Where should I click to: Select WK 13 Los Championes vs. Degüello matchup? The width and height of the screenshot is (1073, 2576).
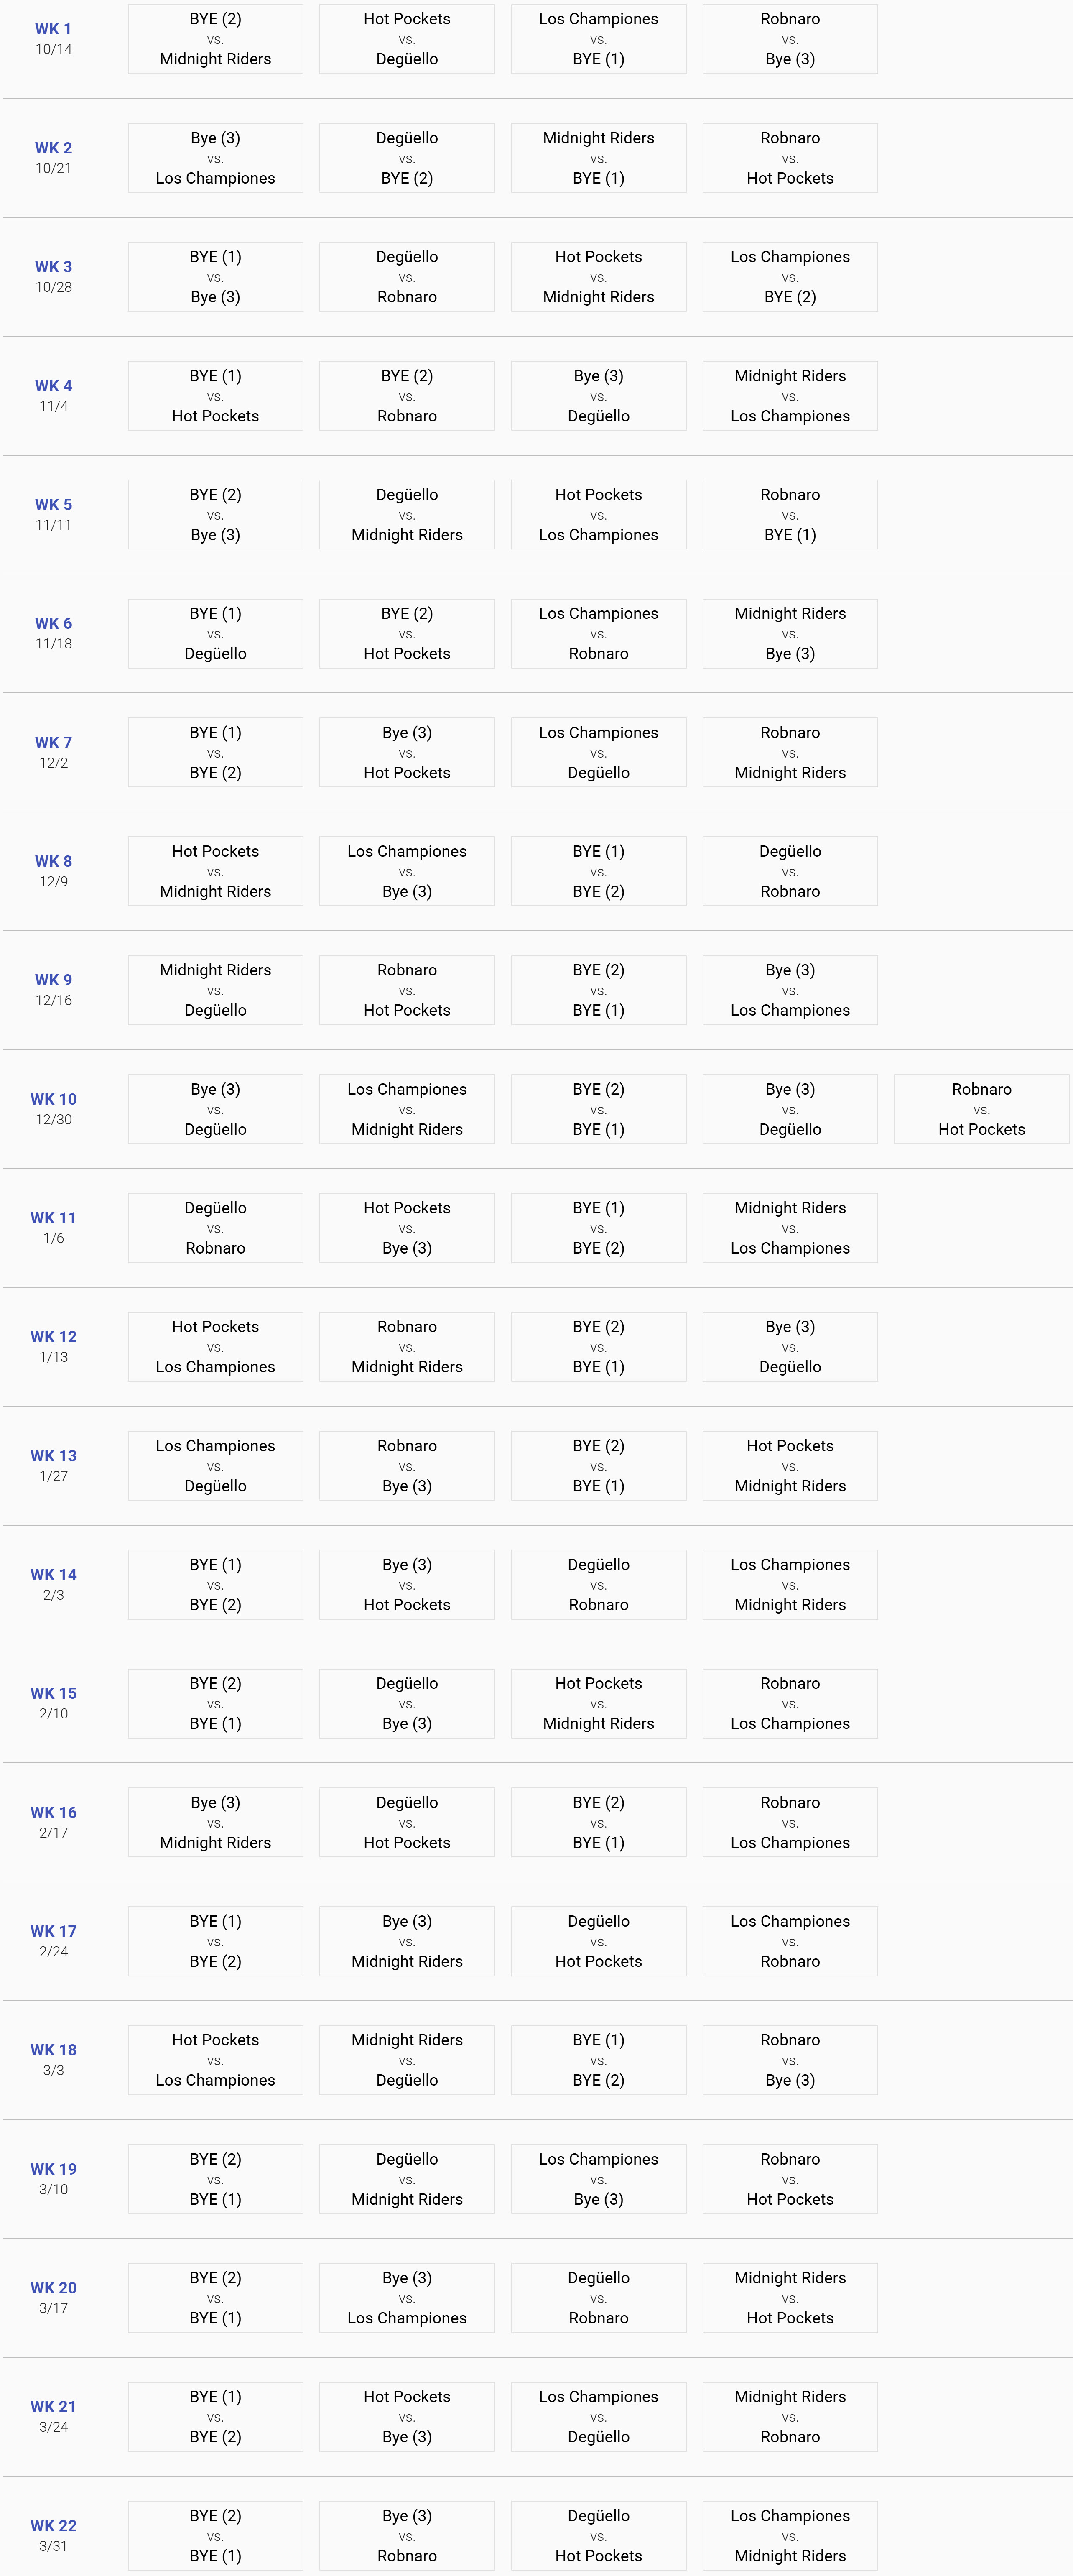pos(215,1466)
